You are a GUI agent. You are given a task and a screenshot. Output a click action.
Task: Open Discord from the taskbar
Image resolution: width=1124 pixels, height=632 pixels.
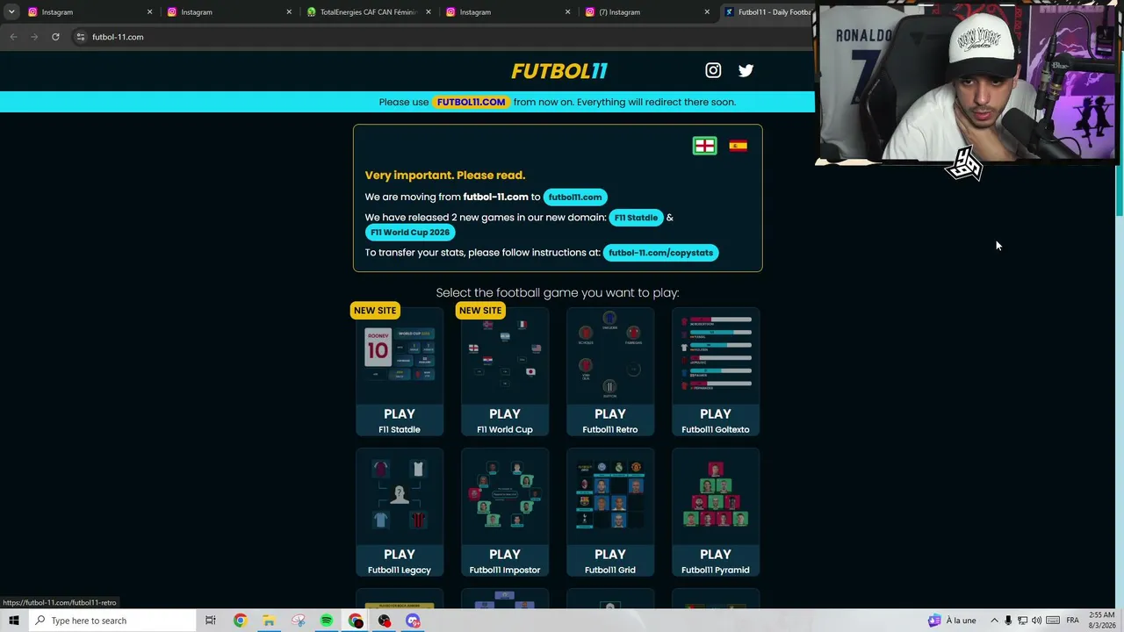tap(414, 621)
